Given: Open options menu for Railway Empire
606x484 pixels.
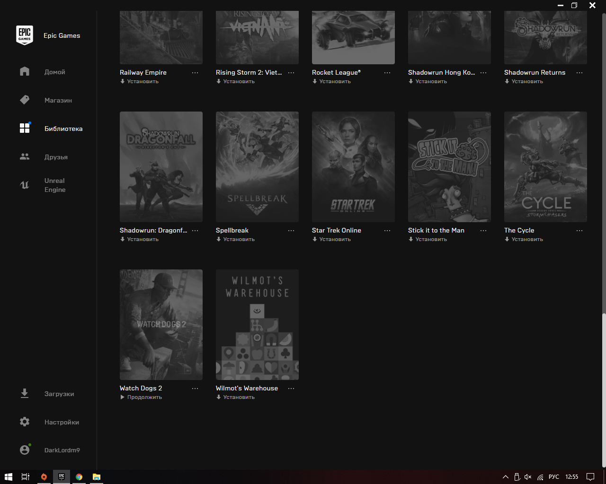Looking at the screenshot, I should click(195, 73).
